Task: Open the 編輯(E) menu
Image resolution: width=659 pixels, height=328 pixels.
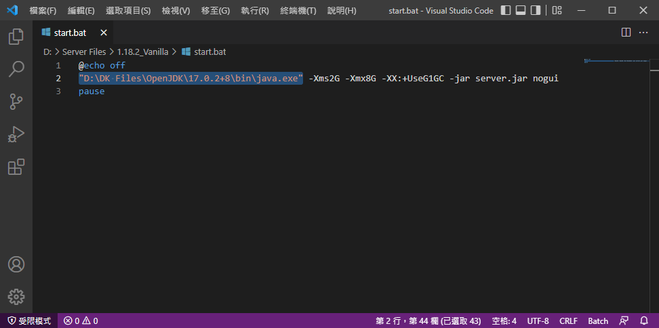Action: (x=81, y=11)
